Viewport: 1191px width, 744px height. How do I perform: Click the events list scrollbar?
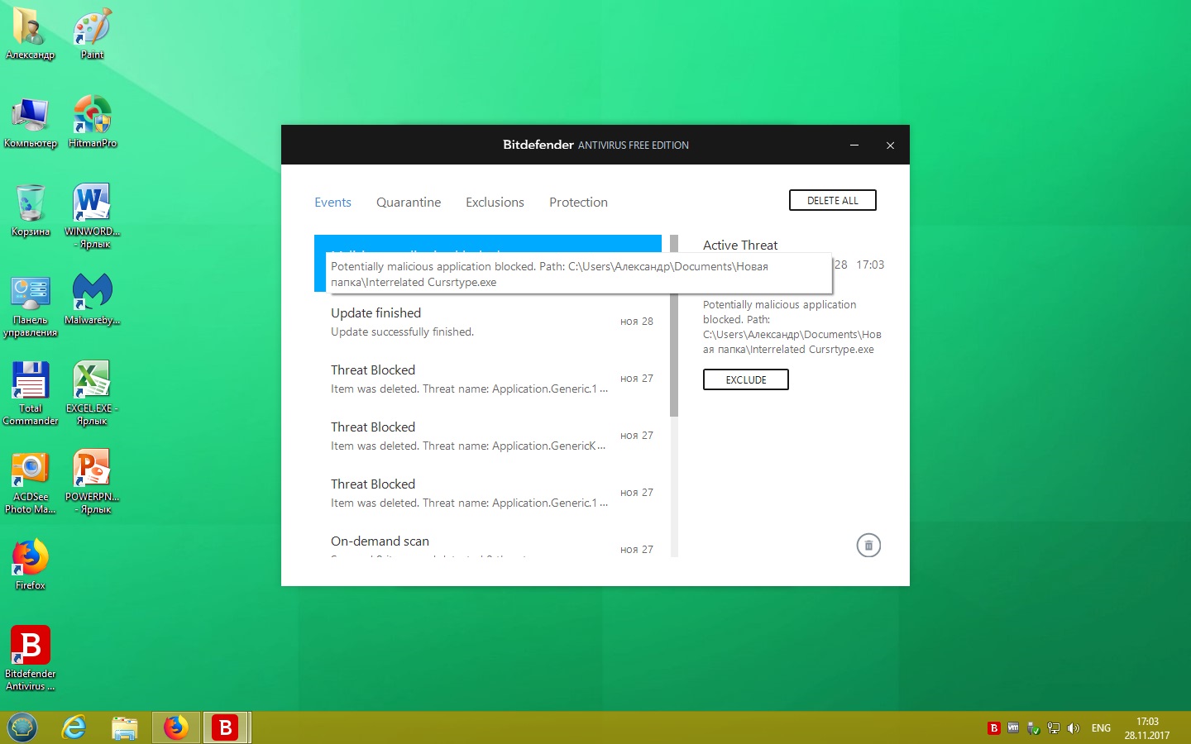(674, 327)
